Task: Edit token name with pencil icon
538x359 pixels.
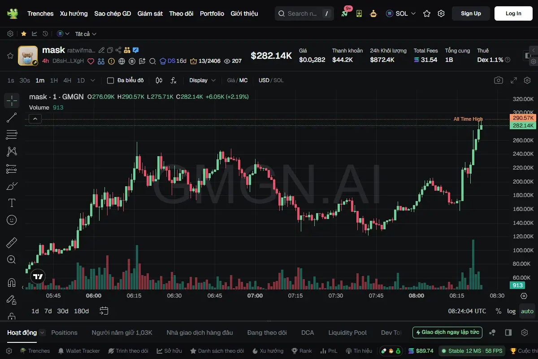Action: pyautogui.click(x=102, y=50)
